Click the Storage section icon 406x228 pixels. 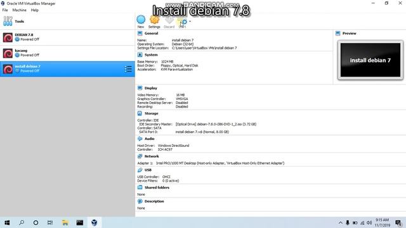click(140, 113)
